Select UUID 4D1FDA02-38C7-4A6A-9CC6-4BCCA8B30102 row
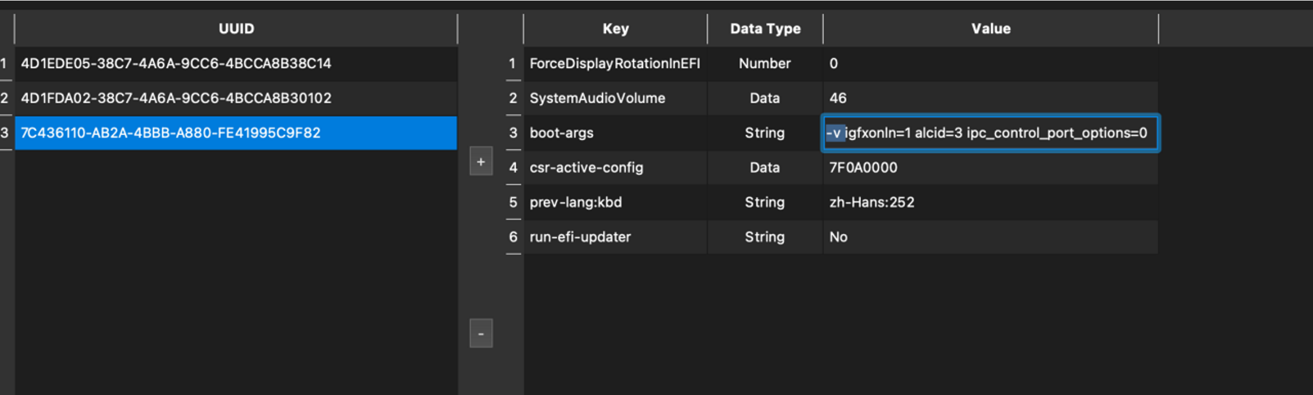The image size is (1313, 395). 176,98
